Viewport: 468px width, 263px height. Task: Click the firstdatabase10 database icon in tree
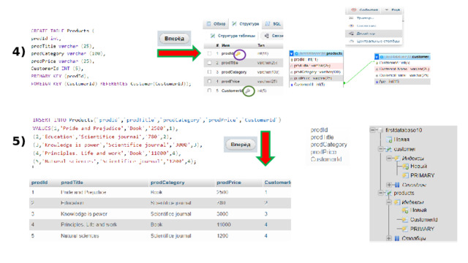coord(380,130)
